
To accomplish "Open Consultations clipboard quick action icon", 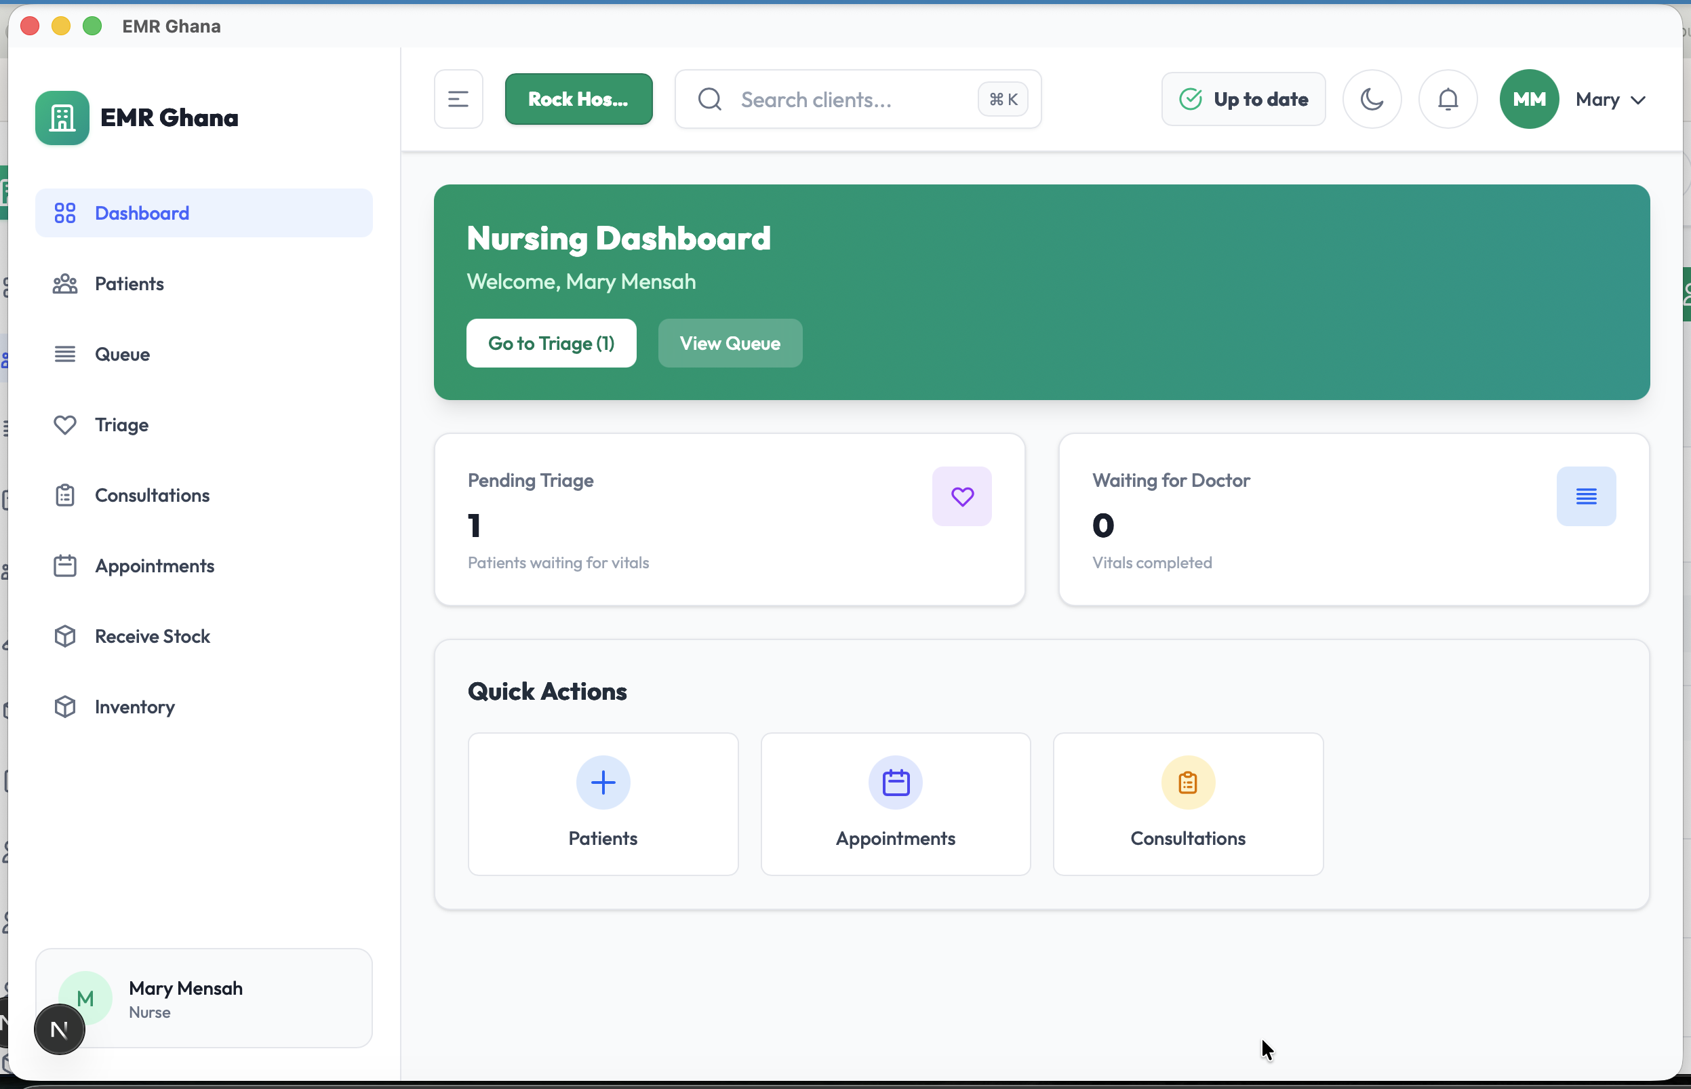I will (x=1188, y=782).
